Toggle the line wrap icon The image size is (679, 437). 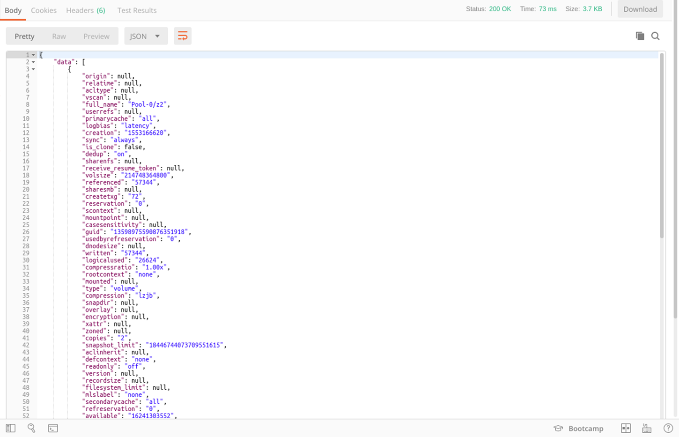point(183,36)
